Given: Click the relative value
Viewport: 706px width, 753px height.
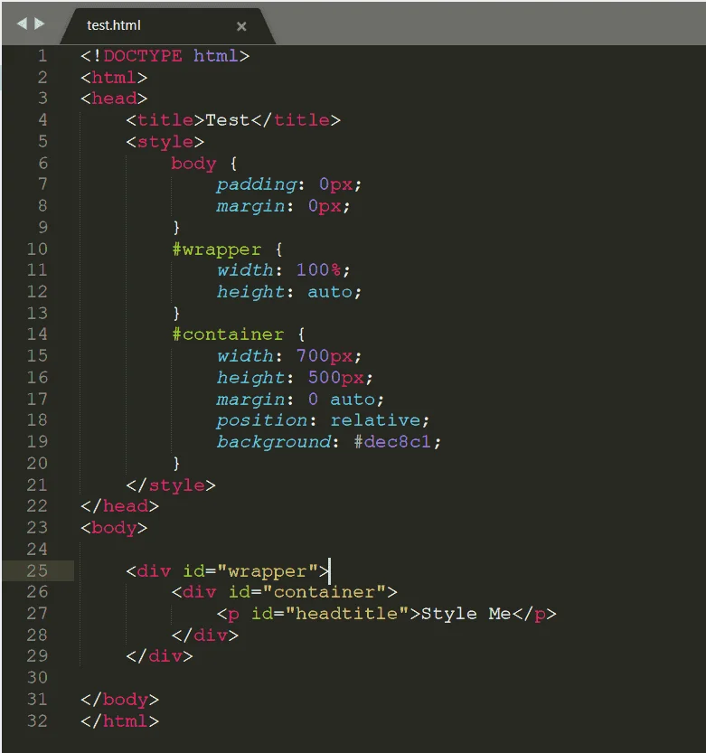Looking at the screenshot, I should coord(375,420).
